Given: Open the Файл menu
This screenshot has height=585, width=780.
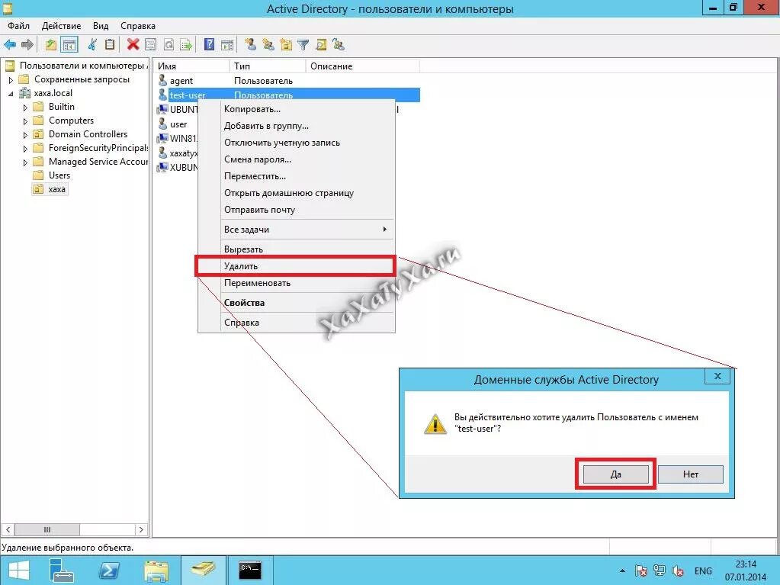Looking at the screenshot, I should pyautogui.click(x=18, y=26).
